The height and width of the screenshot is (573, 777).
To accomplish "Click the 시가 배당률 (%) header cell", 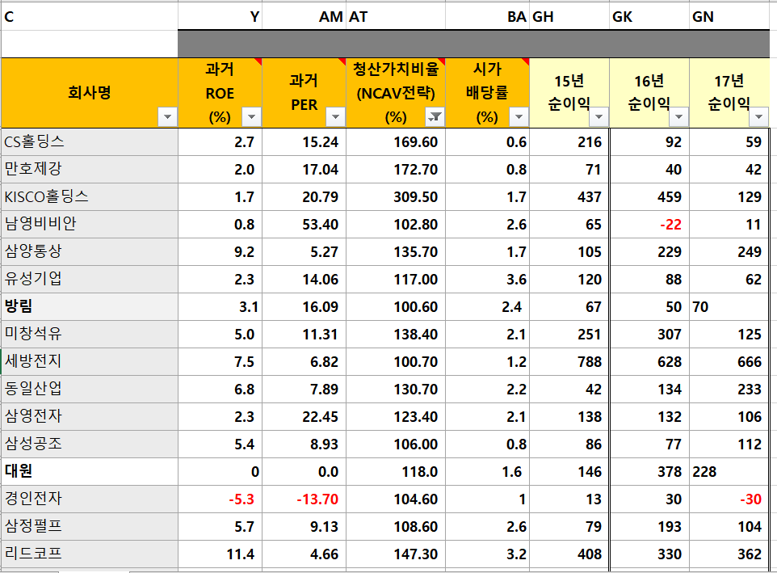I will point(488,93).
